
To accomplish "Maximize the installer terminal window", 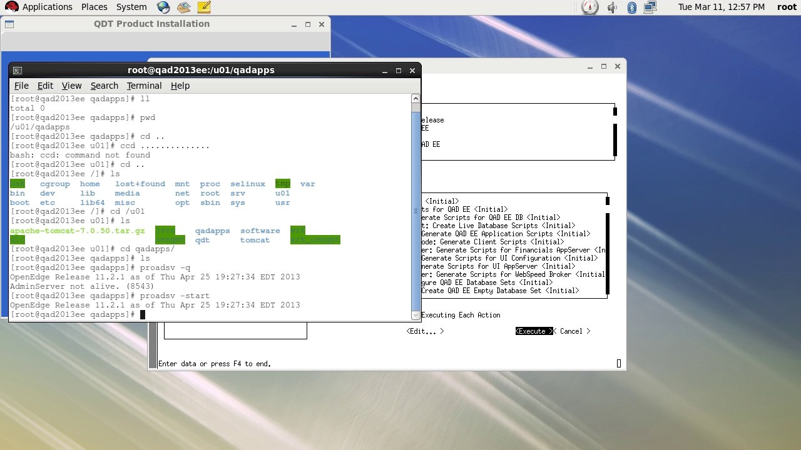I will (x=604, y=66).
